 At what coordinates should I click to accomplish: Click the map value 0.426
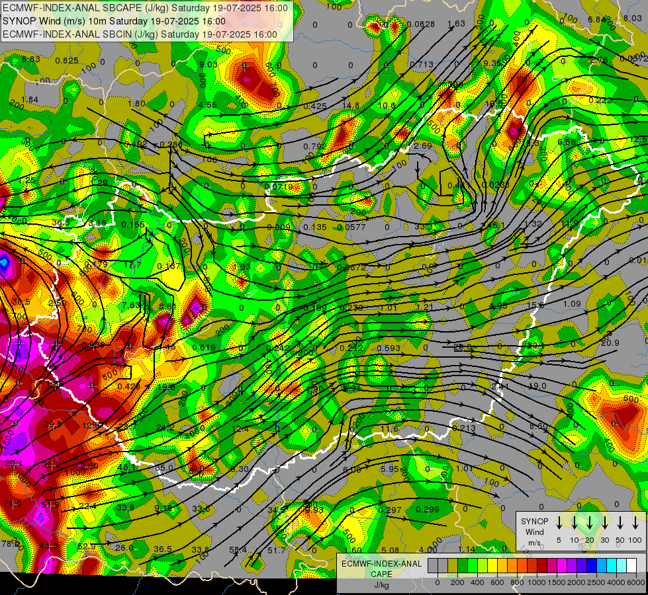pos(128,387)
